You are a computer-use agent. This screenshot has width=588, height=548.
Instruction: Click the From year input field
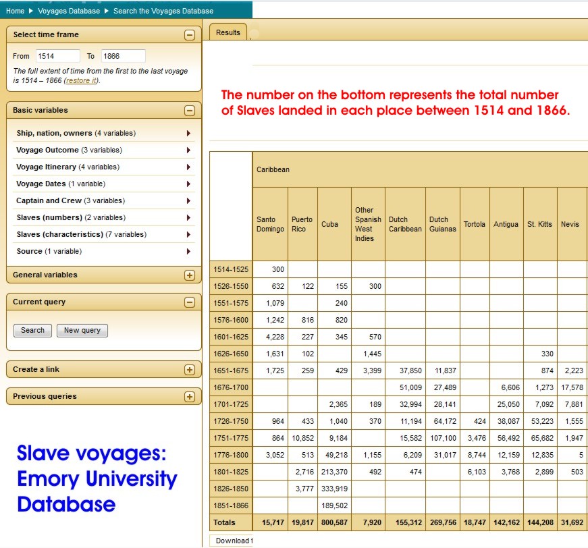[x=57, y=57]
